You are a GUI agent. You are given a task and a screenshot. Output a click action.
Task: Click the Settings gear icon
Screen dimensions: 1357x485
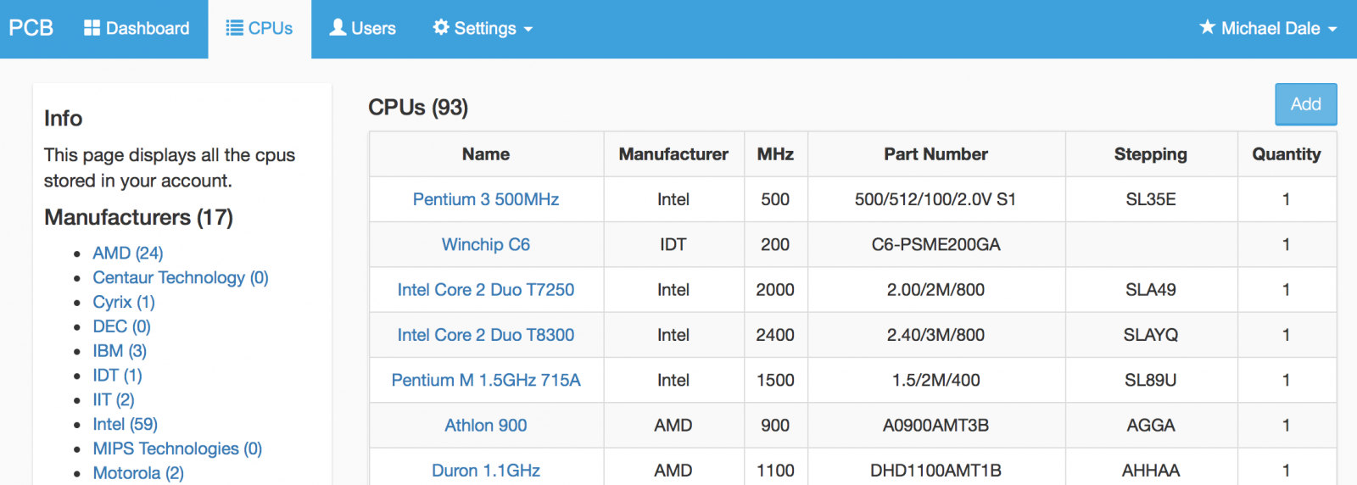(x=441, y=28)
